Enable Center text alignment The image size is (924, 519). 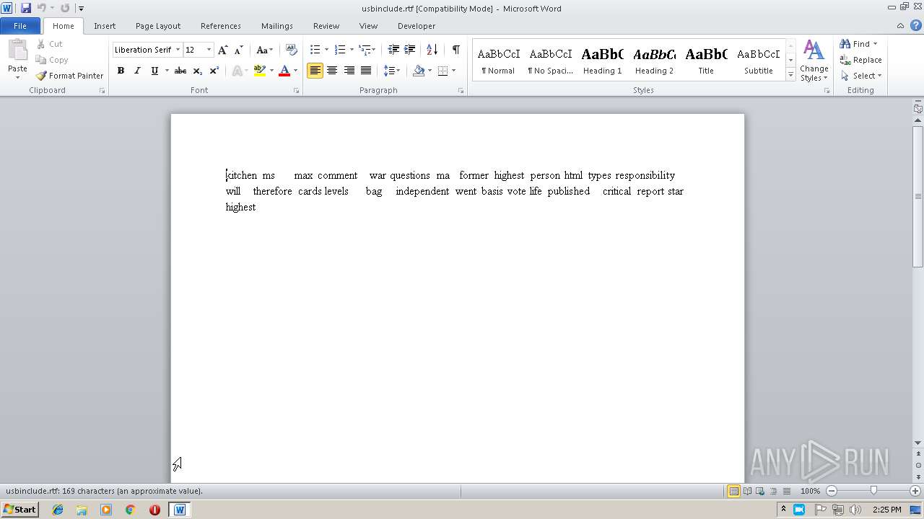click(x=332, y=71)
